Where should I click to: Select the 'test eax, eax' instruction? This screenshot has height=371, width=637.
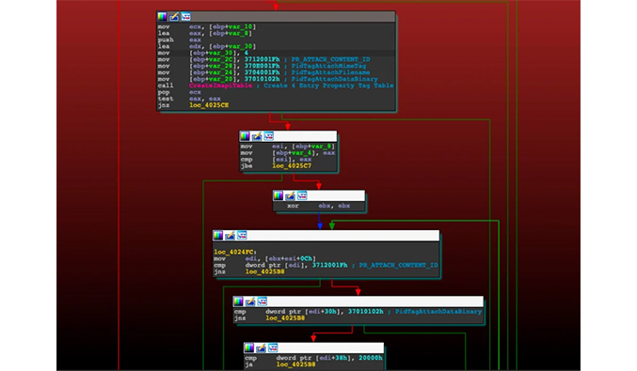pyautogui.click(x=189, y=99)
